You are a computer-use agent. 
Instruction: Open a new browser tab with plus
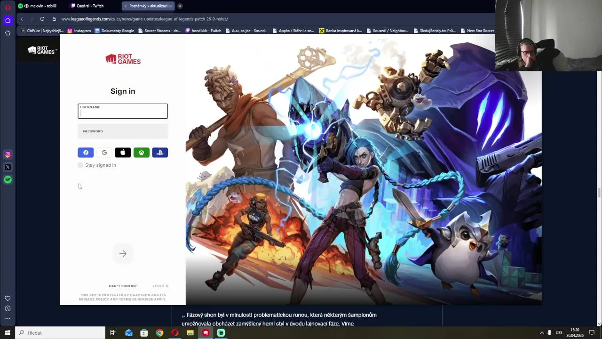coord(180,6)
